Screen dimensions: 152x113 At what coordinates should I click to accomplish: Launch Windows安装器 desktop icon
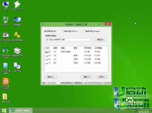pyautogui.click(x=6, y=68)
